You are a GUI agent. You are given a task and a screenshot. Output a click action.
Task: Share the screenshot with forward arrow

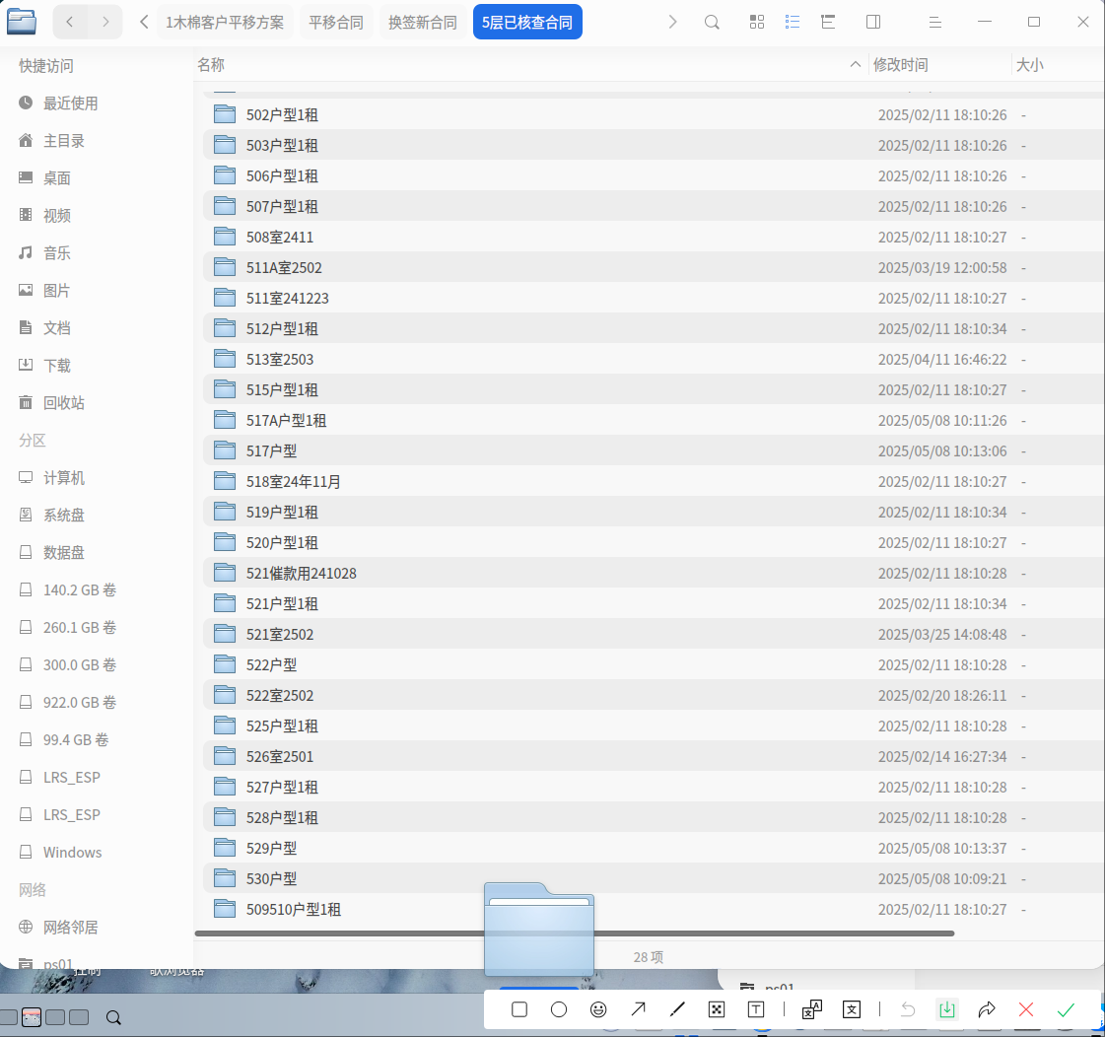click(x=987, y=1009)
